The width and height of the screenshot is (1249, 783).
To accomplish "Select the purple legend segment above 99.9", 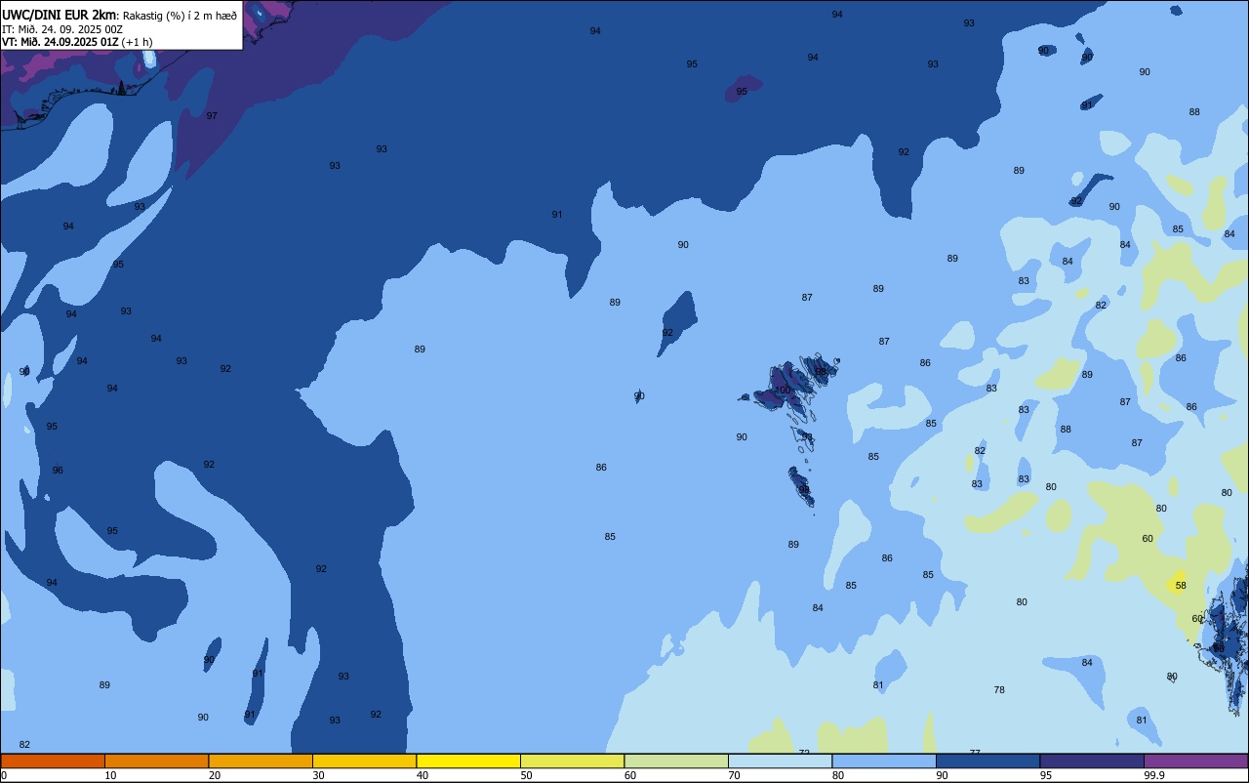I will [1195, 761].
